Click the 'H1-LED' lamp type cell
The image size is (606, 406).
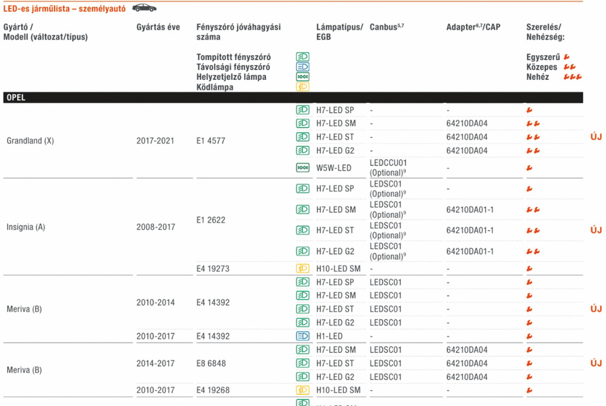coord(329,336)
